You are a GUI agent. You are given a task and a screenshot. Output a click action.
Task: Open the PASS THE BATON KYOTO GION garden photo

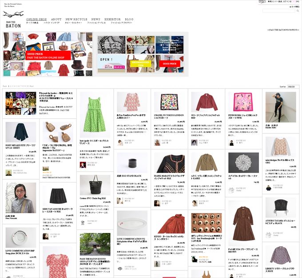pos(95,245)
